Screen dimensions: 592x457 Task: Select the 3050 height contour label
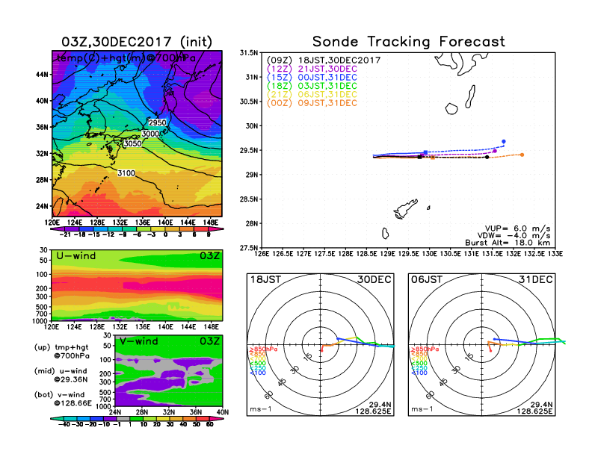(x=132, y=143)
